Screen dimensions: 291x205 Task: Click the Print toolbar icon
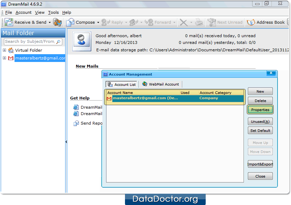point(199,22)
